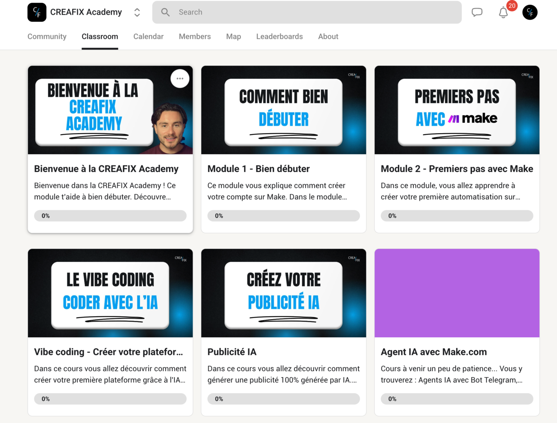Viewport: 557px width, 423px height.
Task: Click the Vibe coding course title
Action: point(108,352)
